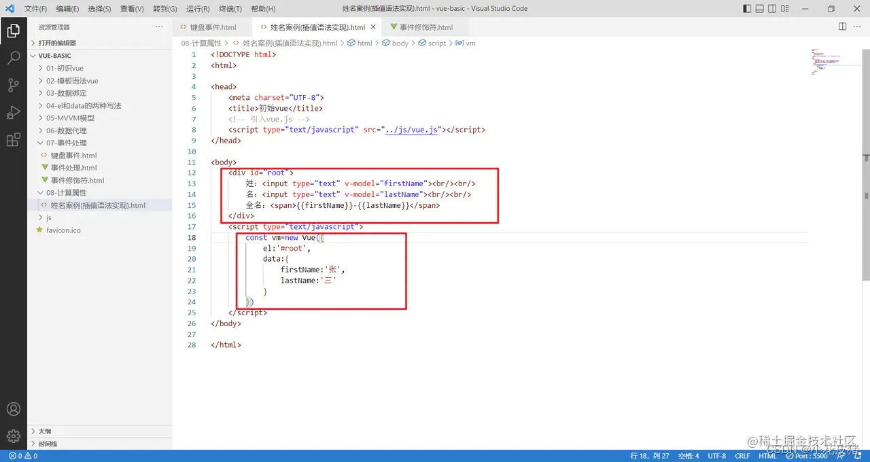This screenshot has width=870, height=462.
Task: Toggle primary side bar layout icon
Action: click(748, 9)
